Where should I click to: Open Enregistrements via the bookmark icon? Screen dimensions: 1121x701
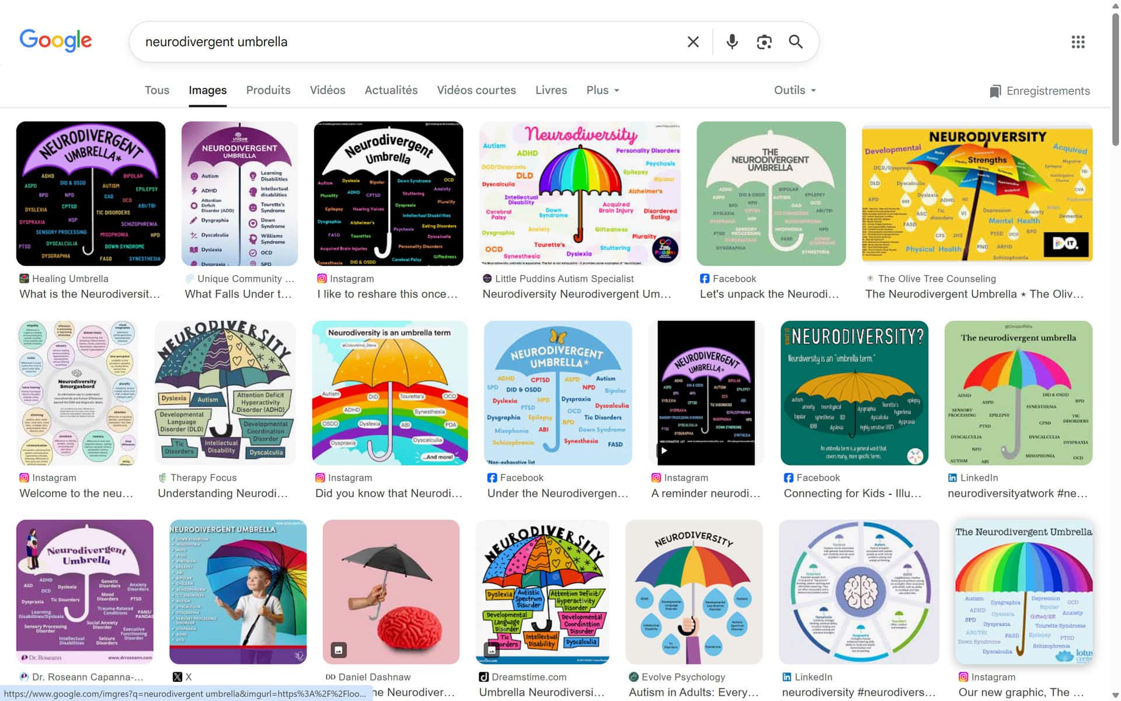(1039, 91)
